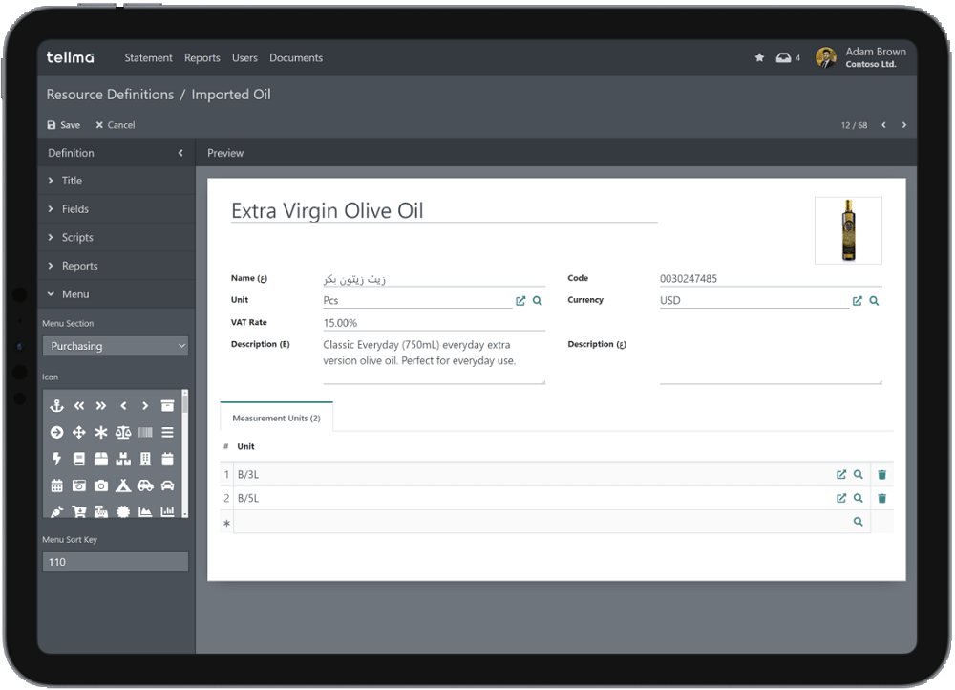
Task: Pick the archive box icon
Action: (167, 406)
